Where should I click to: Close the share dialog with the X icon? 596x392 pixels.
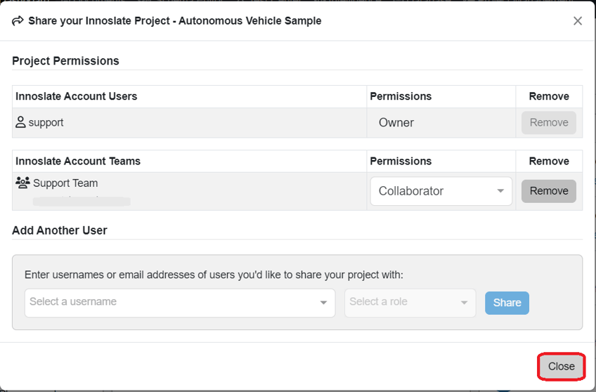(x=578, y=21)
